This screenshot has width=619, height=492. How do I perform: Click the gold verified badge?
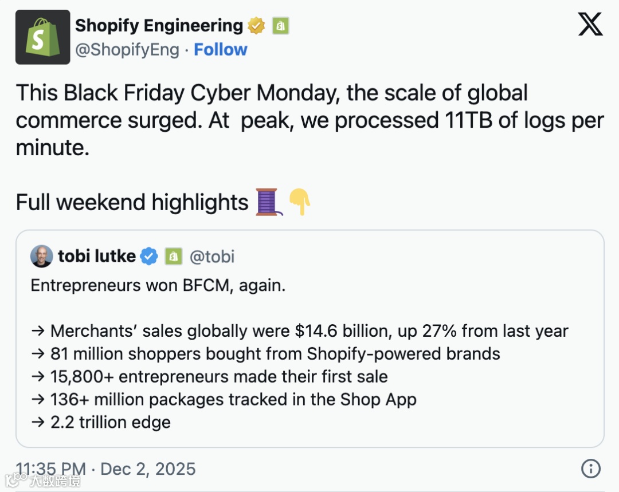(x=256, y=26)
